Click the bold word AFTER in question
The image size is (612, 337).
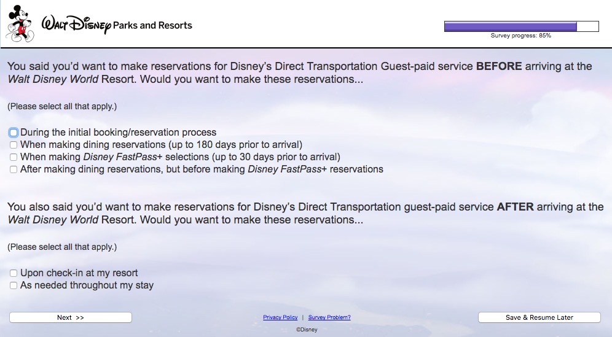(x=515, y=207)
